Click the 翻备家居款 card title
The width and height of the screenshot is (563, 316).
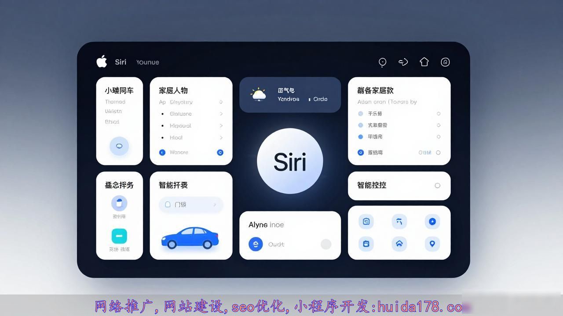375,90
